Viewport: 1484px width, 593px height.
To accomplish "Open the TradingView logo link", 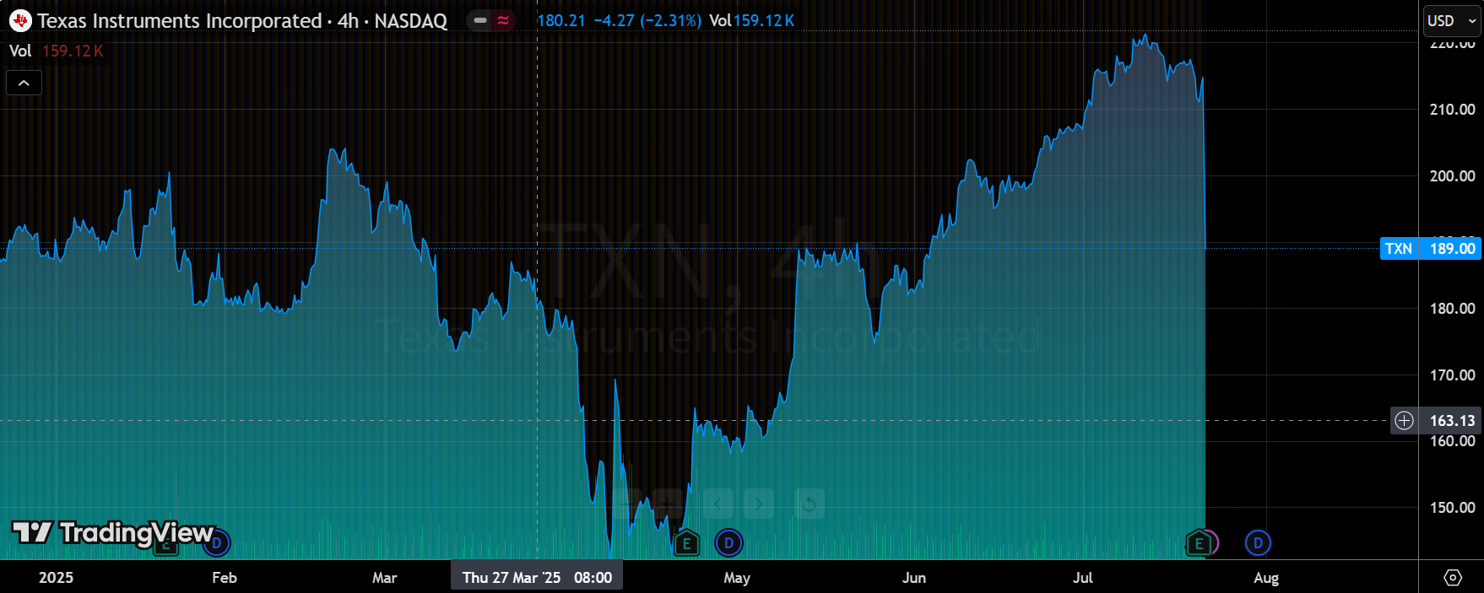I will (113, 532).
